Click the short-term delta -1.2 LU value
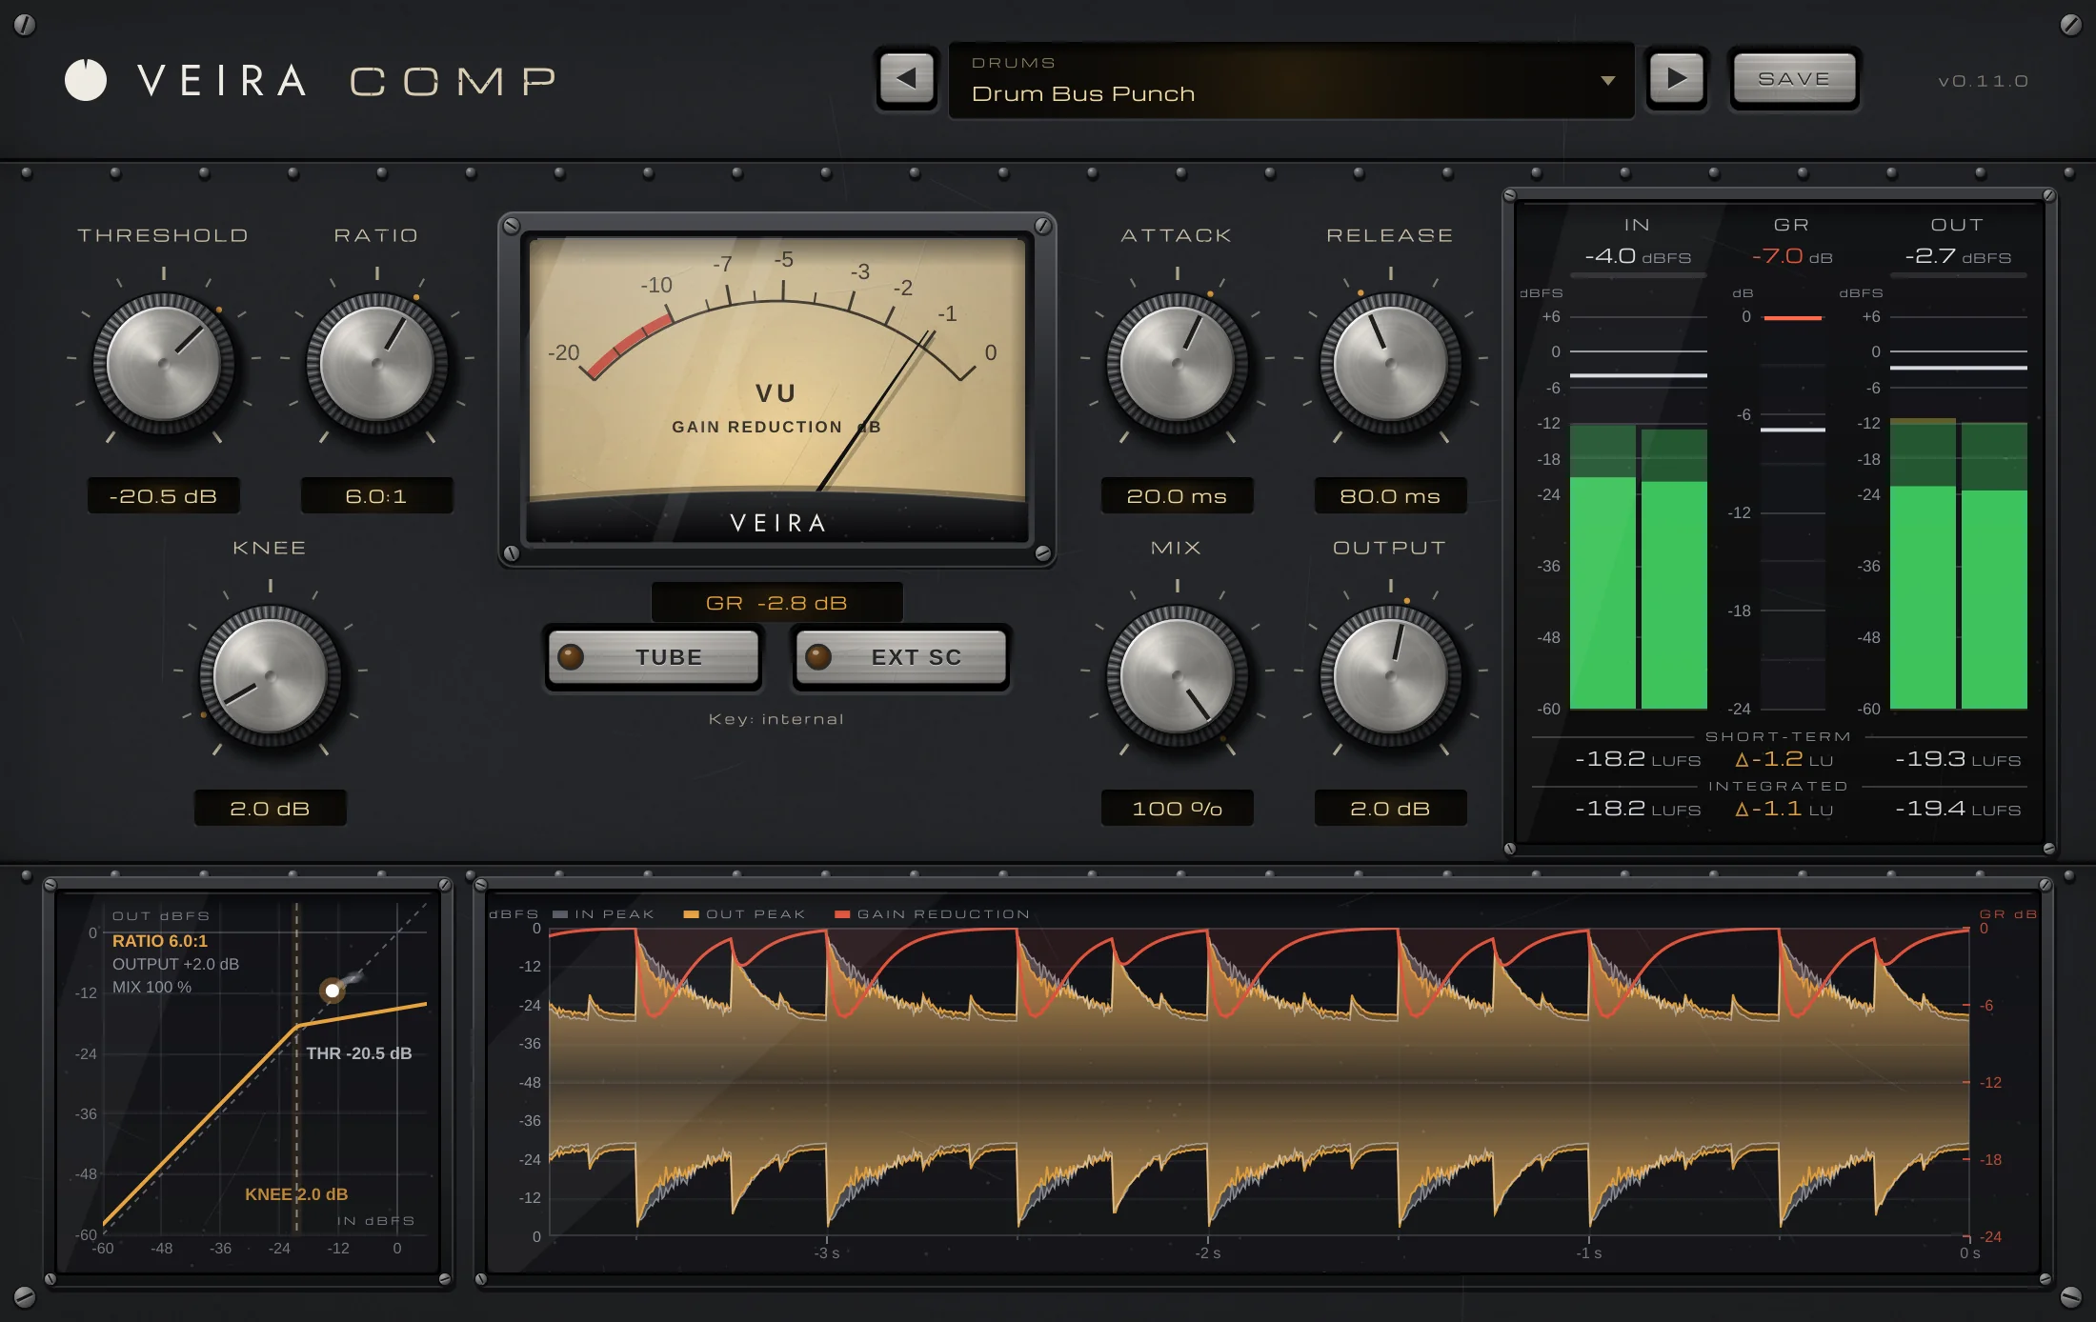 [1784, 759]
